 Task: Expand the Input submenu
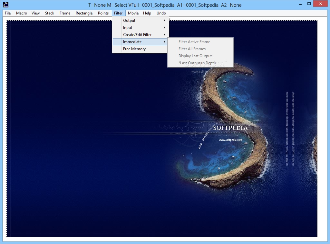click(x=141, y=28)
